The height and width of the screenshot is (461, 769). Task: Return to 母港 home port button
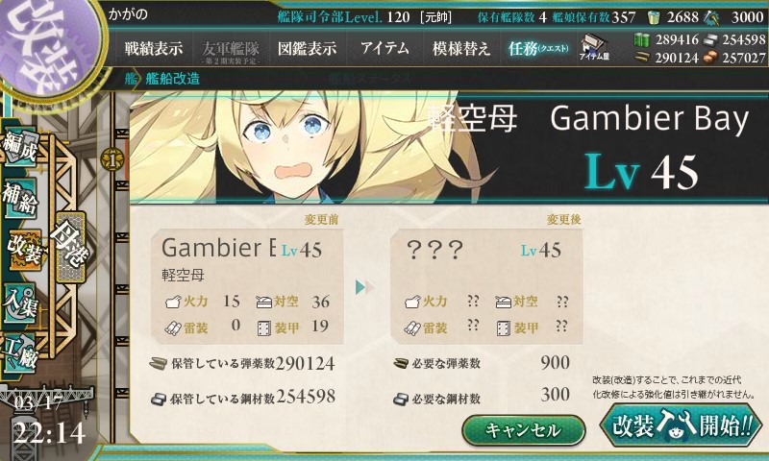click(x=70, y=247)
